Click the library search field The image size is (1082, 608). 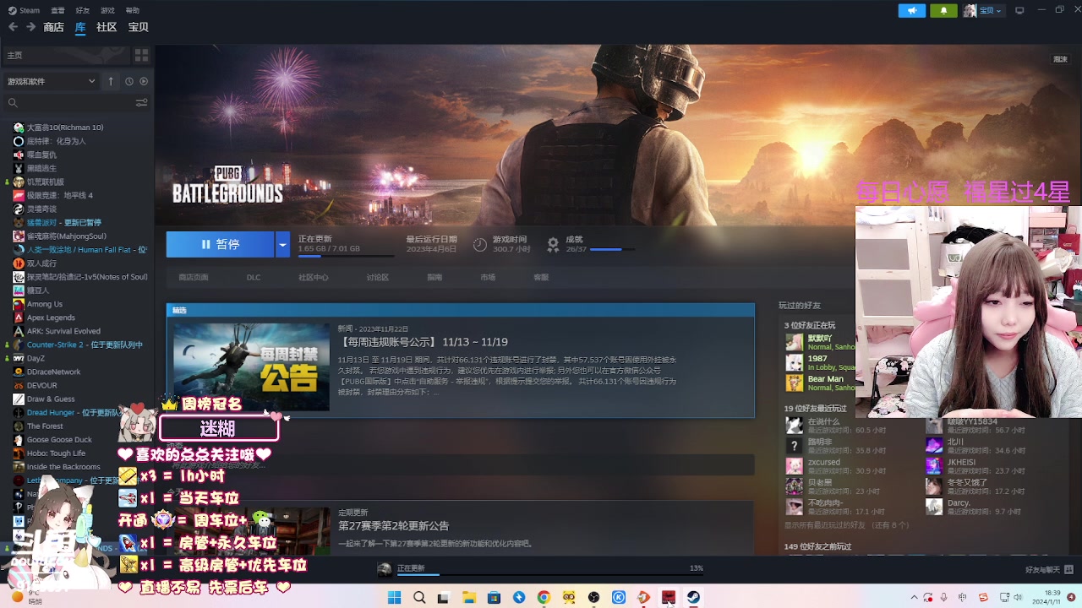pos(68,102)
